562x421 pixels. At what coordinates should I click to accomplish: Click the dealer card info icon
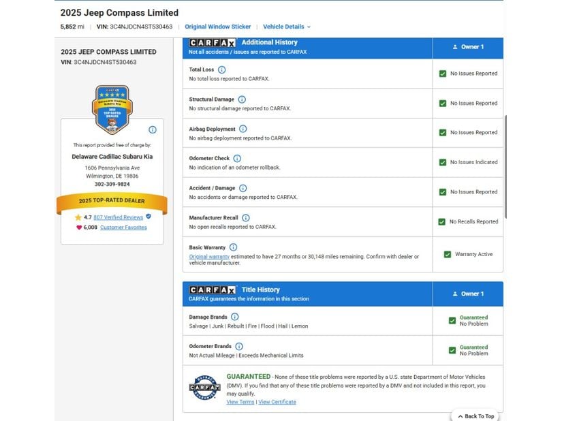coord(153,129)
